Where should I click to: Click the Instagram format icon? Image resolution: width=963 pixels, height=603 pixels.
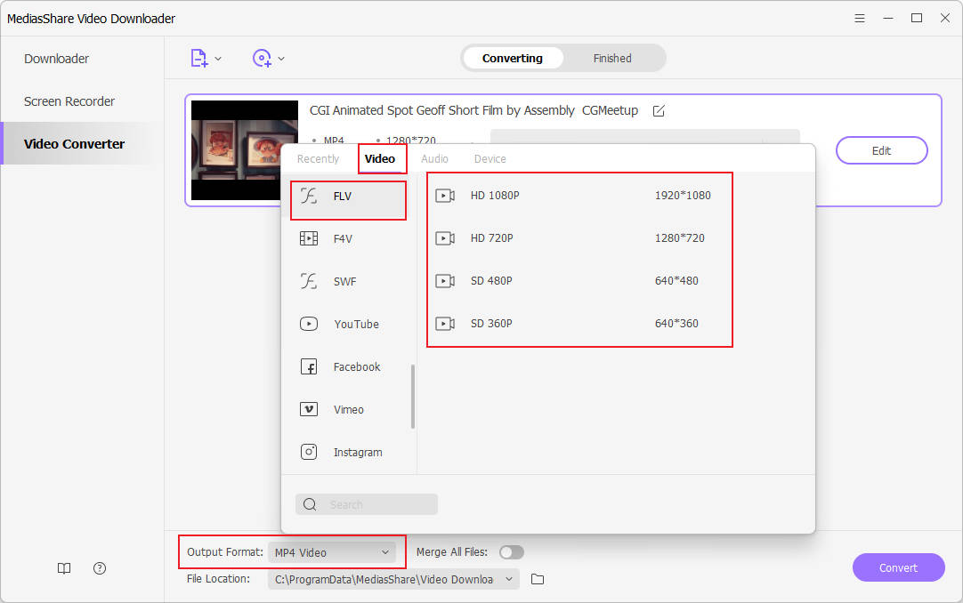click(308, 452)
